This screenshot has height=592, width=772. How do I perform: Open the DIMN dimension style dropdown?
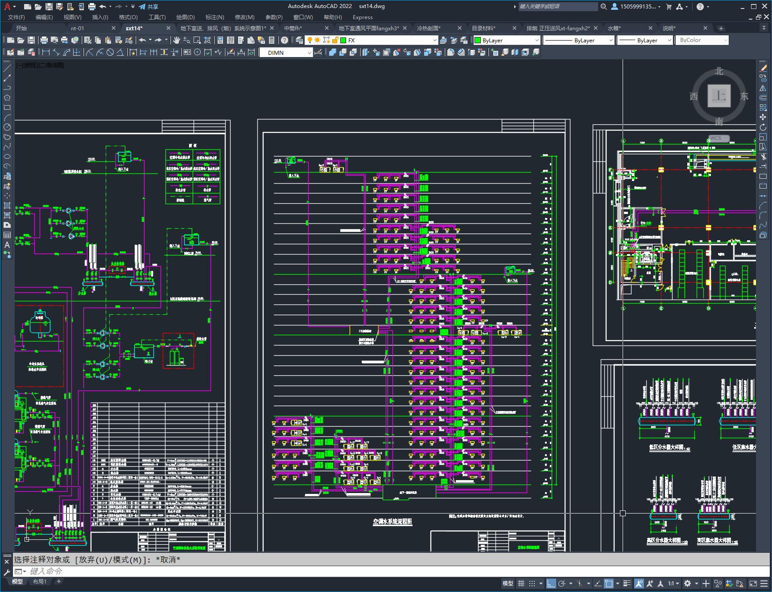pos(310,53)
